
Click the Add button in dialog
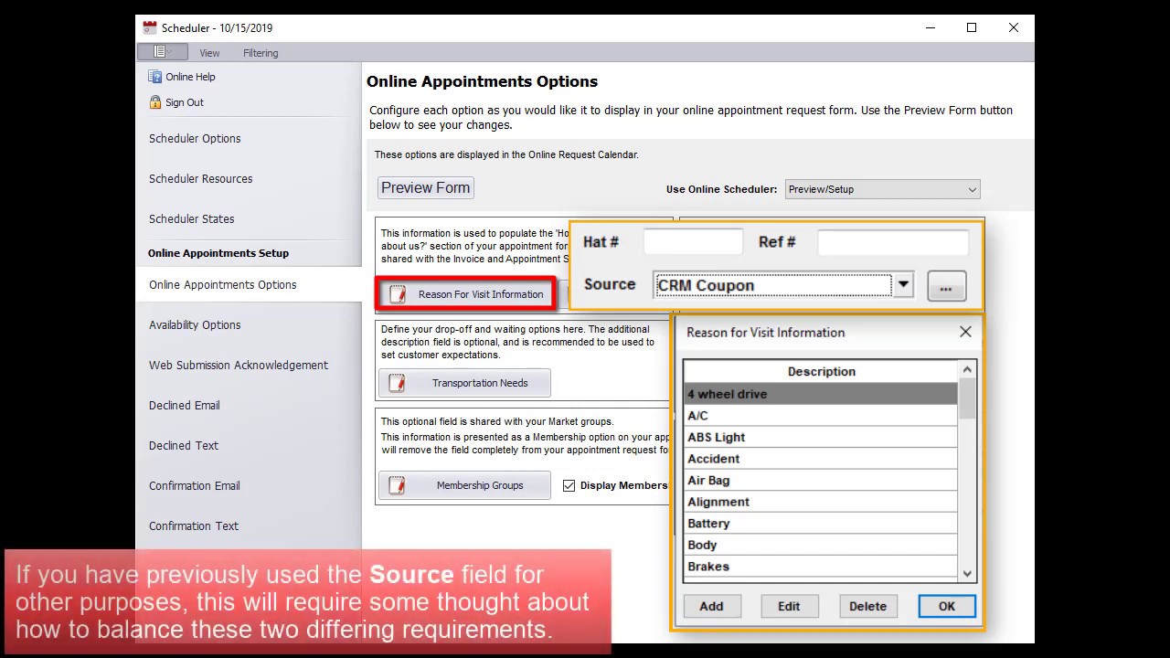[x=711, y=606]
